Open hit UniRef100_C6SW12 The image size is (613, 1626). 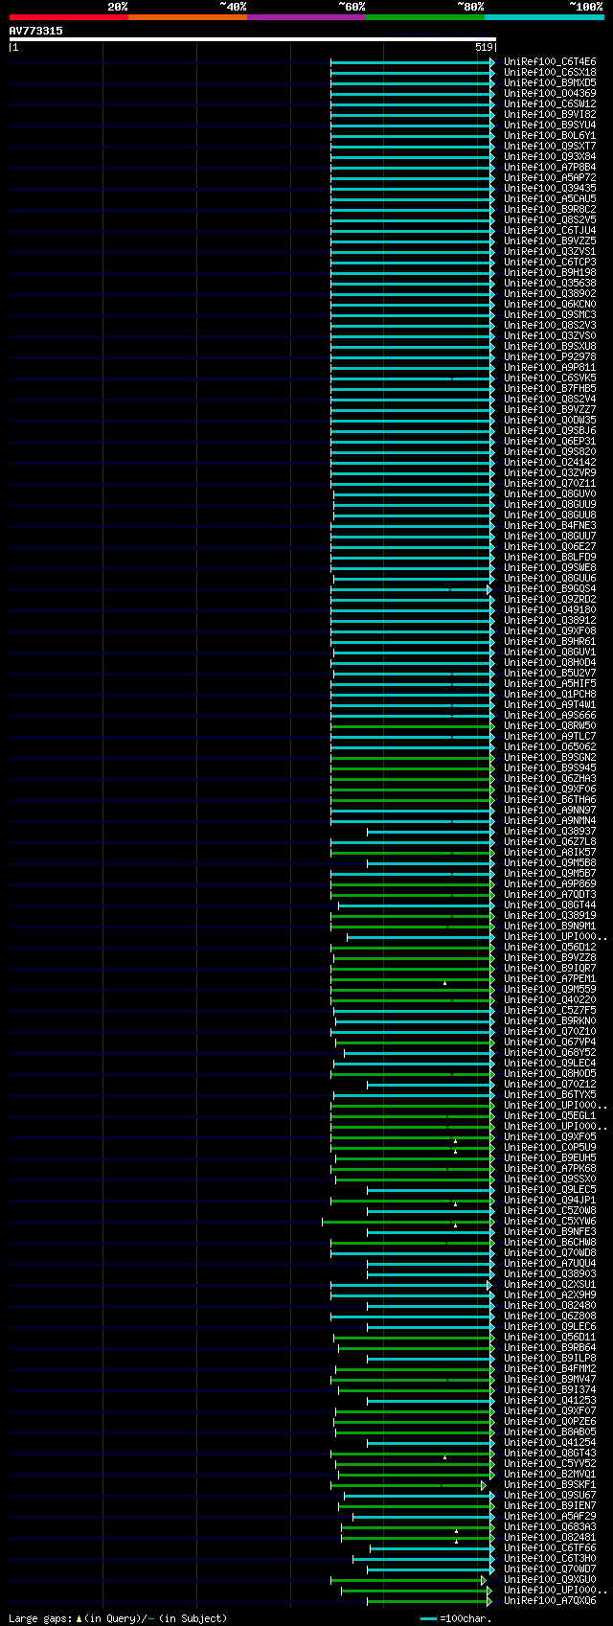pos(550,103)
